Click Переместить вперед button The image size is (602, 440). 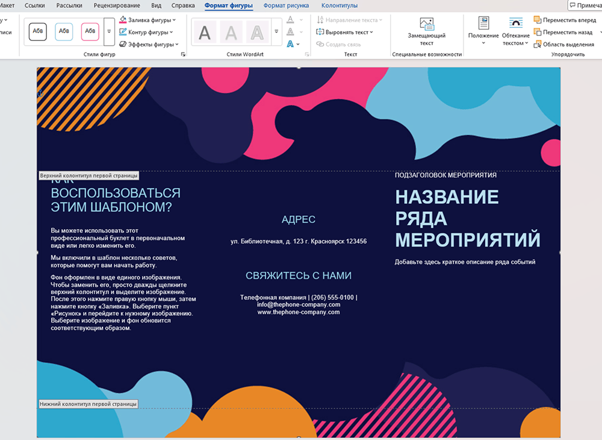pyautogui.click(x=565, y=20)
